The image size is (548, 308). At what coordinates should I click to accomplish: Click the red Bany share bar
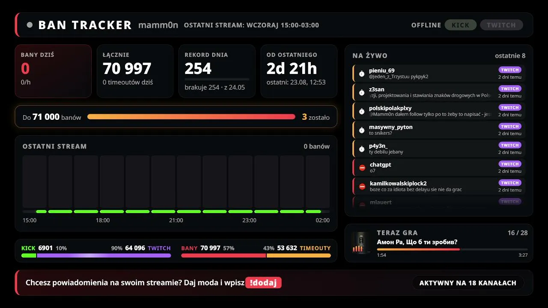[x=223, y=255]
